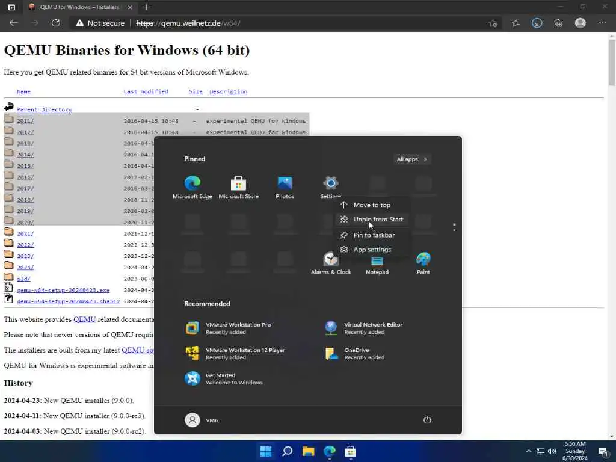Open Microsoft Edge from pinned apps
The image size is (616, 462).
coord(192,188)
